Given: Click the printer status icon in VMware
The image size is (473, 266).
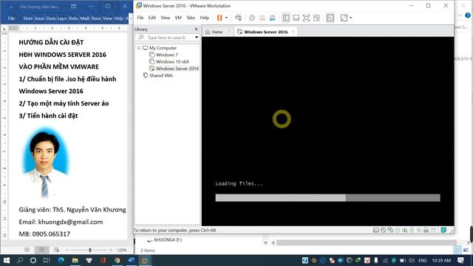Looking at the screenshot, I should pos(426,230).
